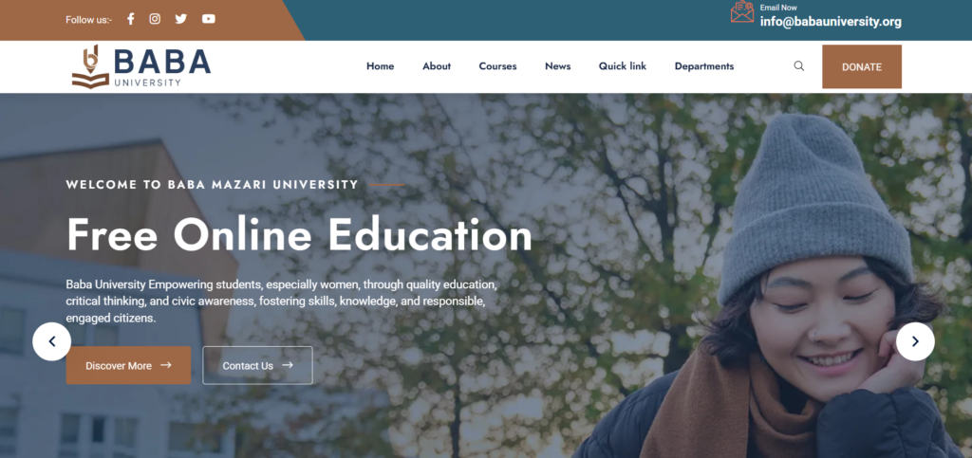Expand the Quick link menu
This screenshot has height=458, width=972.
[x=623, y=66]
